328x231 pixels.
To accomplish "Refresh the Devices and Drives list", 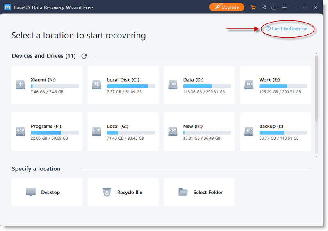I will (84, 56).
